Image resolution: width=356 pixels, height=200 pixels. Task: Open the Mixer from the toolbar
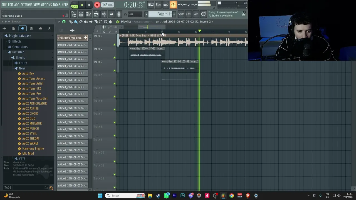[x=104, y=14]
